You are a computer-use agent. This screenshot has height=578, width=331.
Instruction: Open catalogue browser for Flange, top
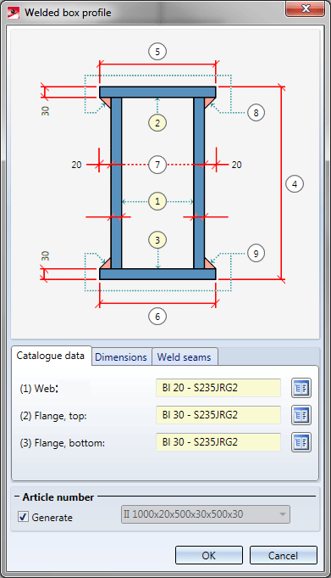(x=301, y=415)
